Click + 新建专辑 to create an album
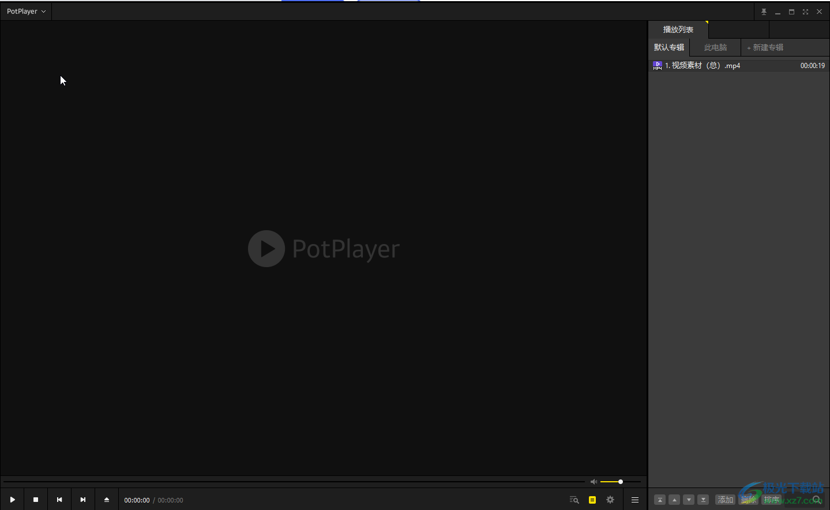 [x=765, y=47]
